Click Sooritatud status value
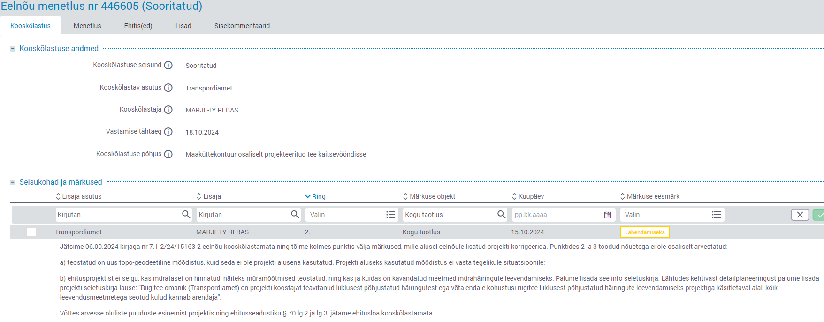Image resolution: width=824 pixels, height=322 pixels. click(x=201, y=66)
